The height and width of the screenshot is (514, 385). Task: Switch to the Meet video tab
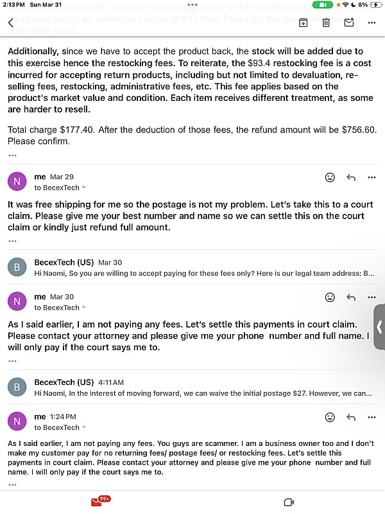coord(289,502)
